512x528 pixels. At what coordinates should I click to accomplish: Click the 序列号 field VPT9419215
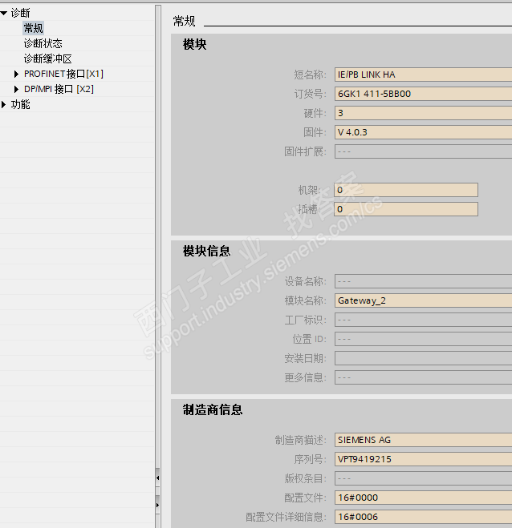coord(423,459)
